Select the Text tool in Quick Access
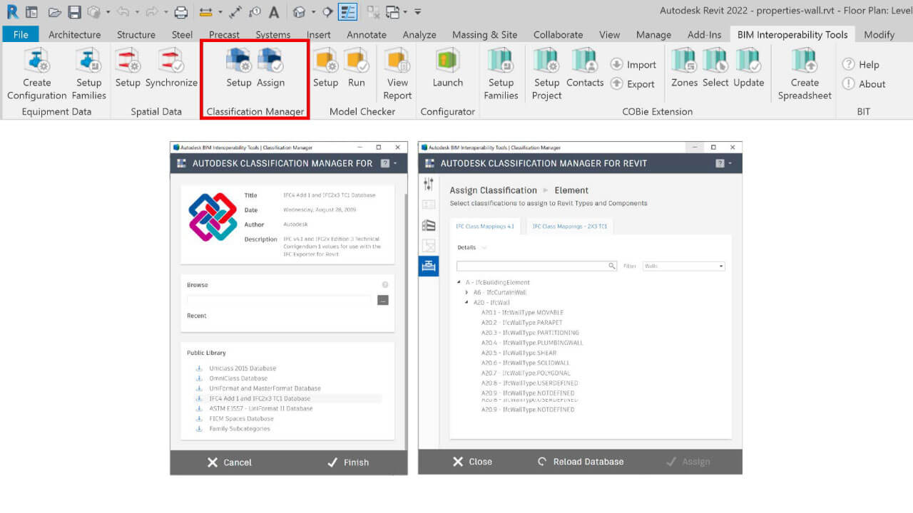Viewport: 913px width, 513px height. (x=274, y=12)
